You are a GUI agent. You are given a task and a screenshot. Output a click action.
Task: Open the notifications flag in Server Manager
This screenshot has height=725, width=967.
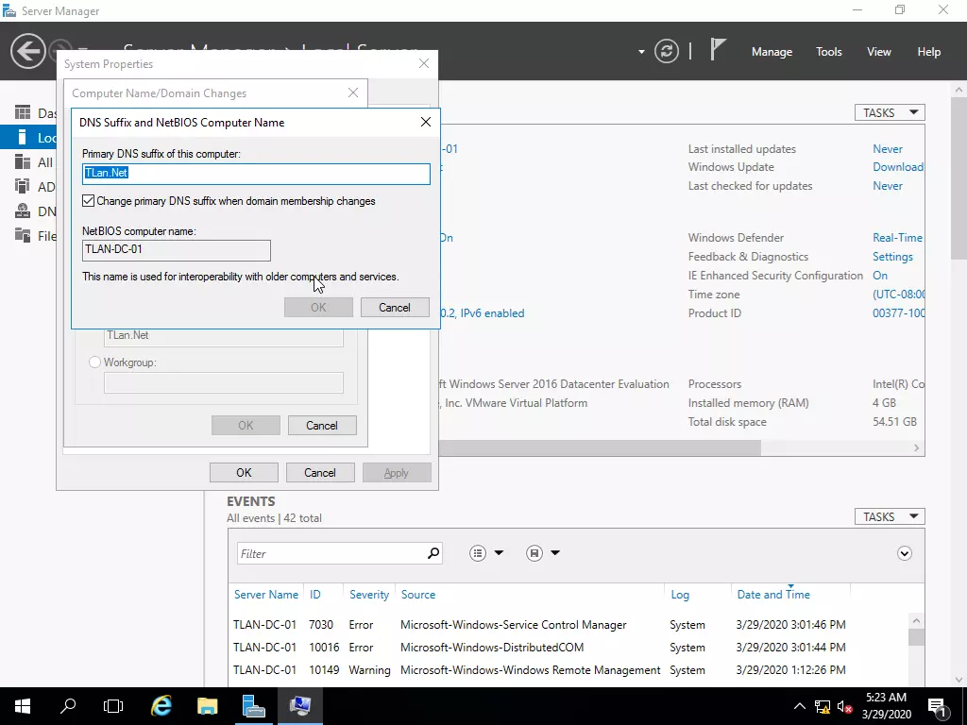click(x=718, y=49)
